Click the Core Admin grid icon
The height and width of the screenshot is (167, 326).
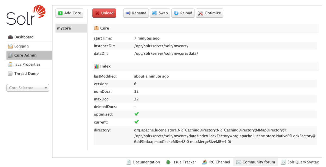(x=10, y=55)
